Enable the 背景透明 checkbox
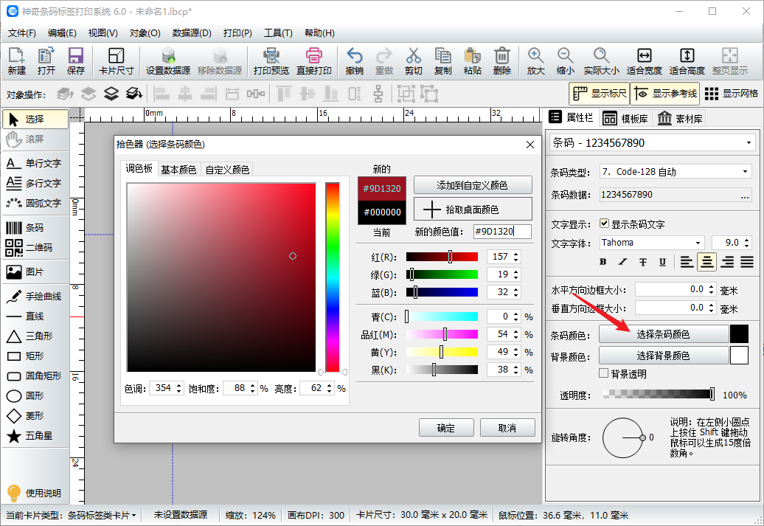This screenshot has height=526, width=764. coord(604,374)
